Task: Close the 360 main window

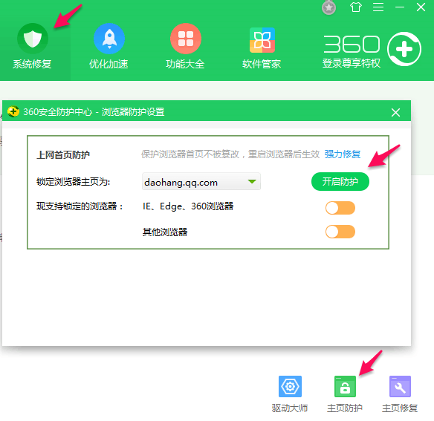Action: (421, 7)
